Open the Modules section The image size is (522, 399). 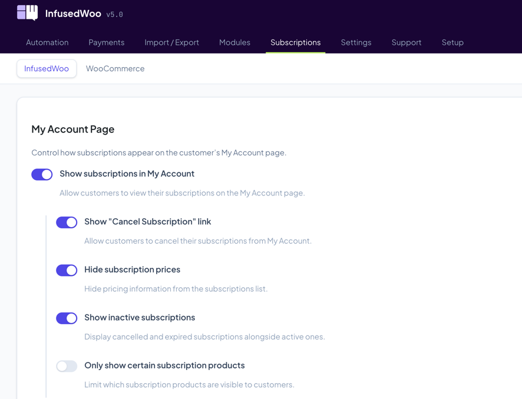click(x=234, y=42)
